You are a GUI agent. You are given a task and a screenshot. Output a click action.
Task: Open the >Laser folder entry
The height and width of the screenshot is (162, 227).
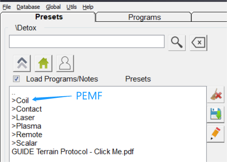23,117
